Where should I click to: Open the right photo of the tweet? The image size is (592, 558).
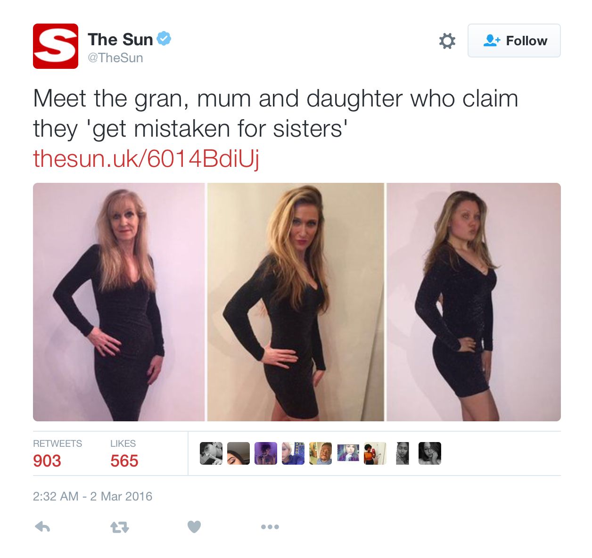[x=474, y=302]
